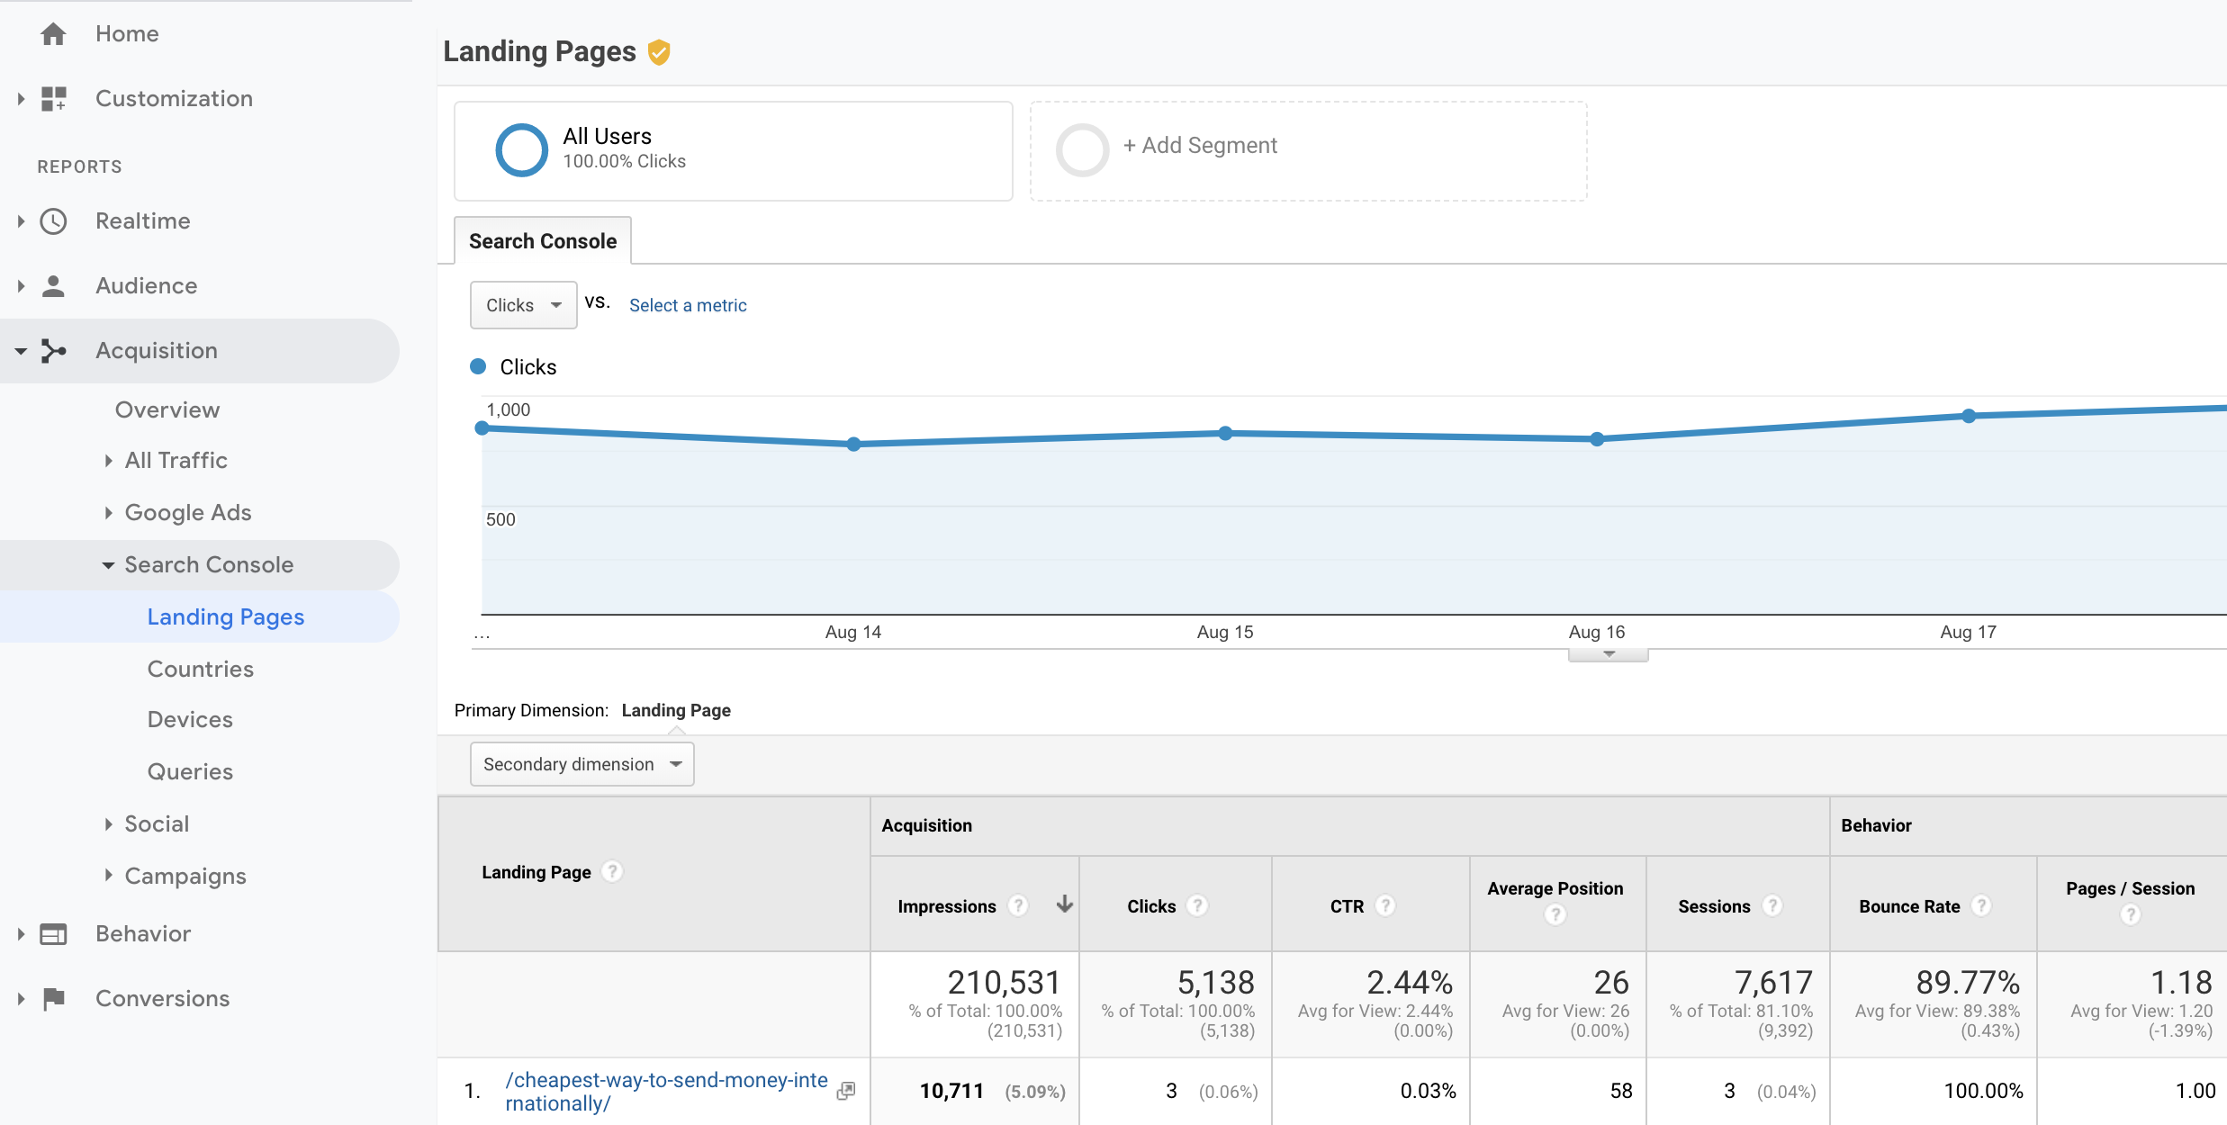This screenshot has width=2227, height=1125.
Task: Click the Impressions sort descending arrow
Action: [x=1065, y=904]
